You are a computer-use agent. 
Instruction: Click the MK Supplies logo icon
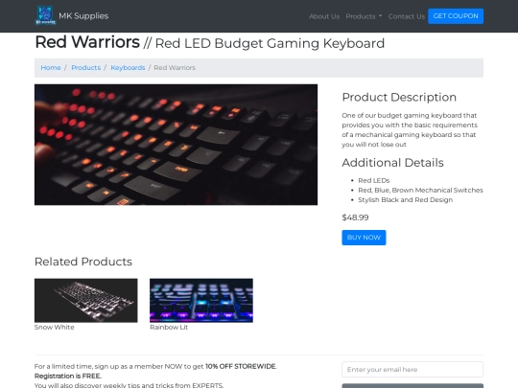tap(46, 15)
